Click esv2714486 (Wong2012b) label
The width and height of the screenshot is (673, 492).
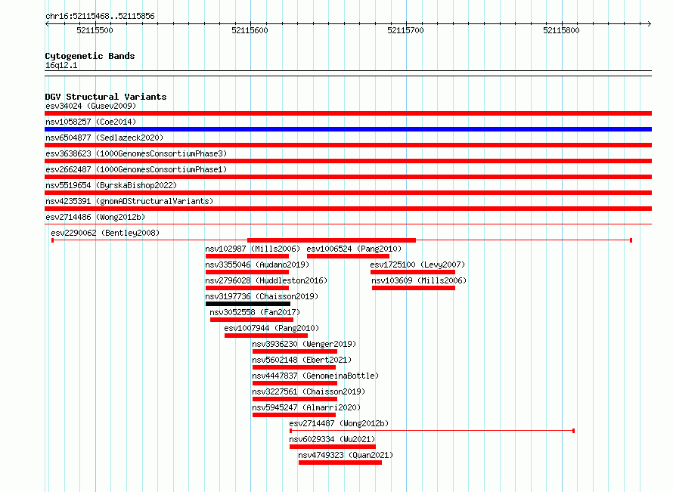[95, 217]
